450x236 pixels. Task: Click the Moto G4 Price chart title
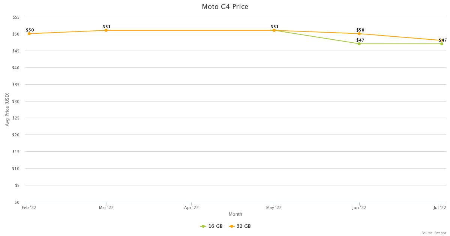(x=225, y=7)
